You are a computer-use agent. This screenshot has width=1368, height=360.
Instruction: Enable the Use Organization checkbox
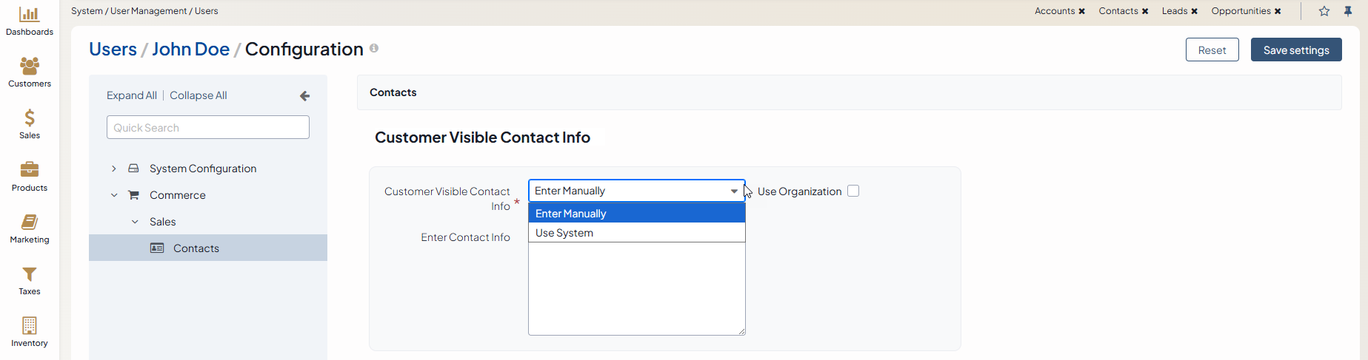[x=853, y=191]
